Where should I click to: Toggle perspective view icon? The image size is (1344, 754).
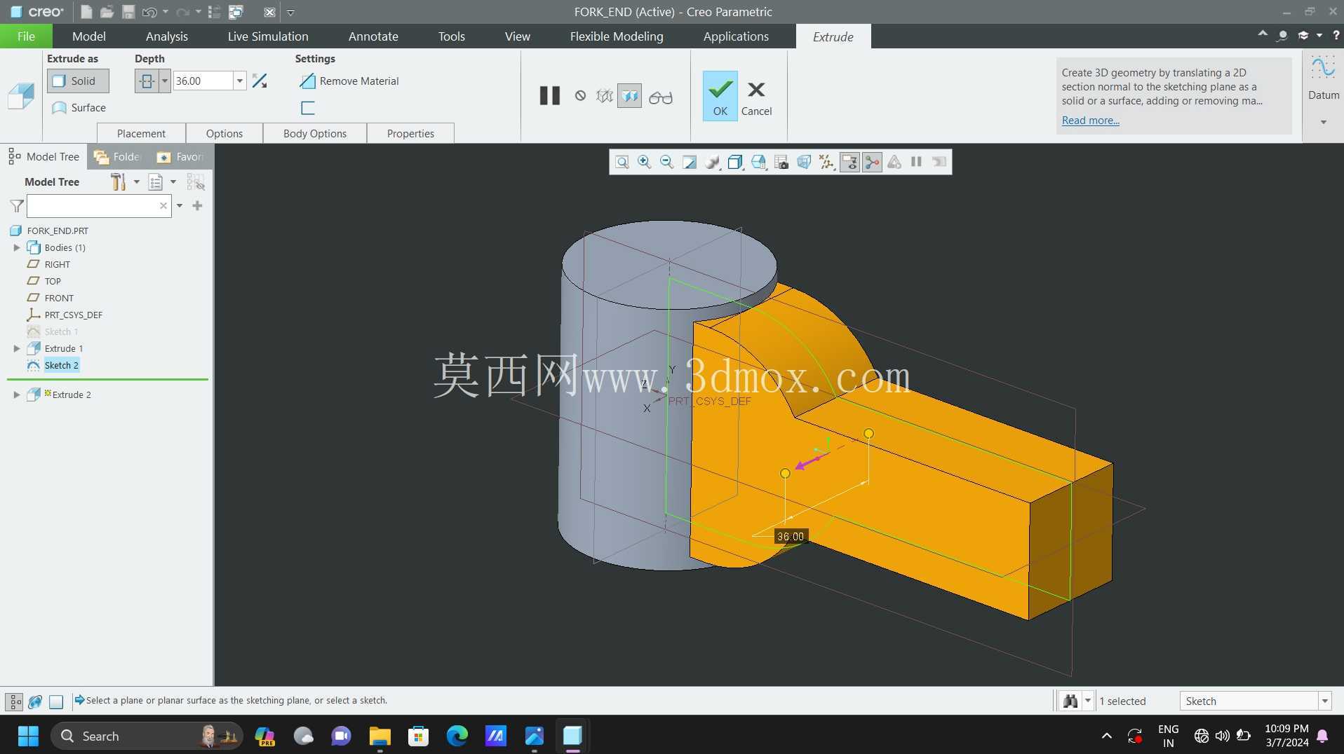pos(804,163)
